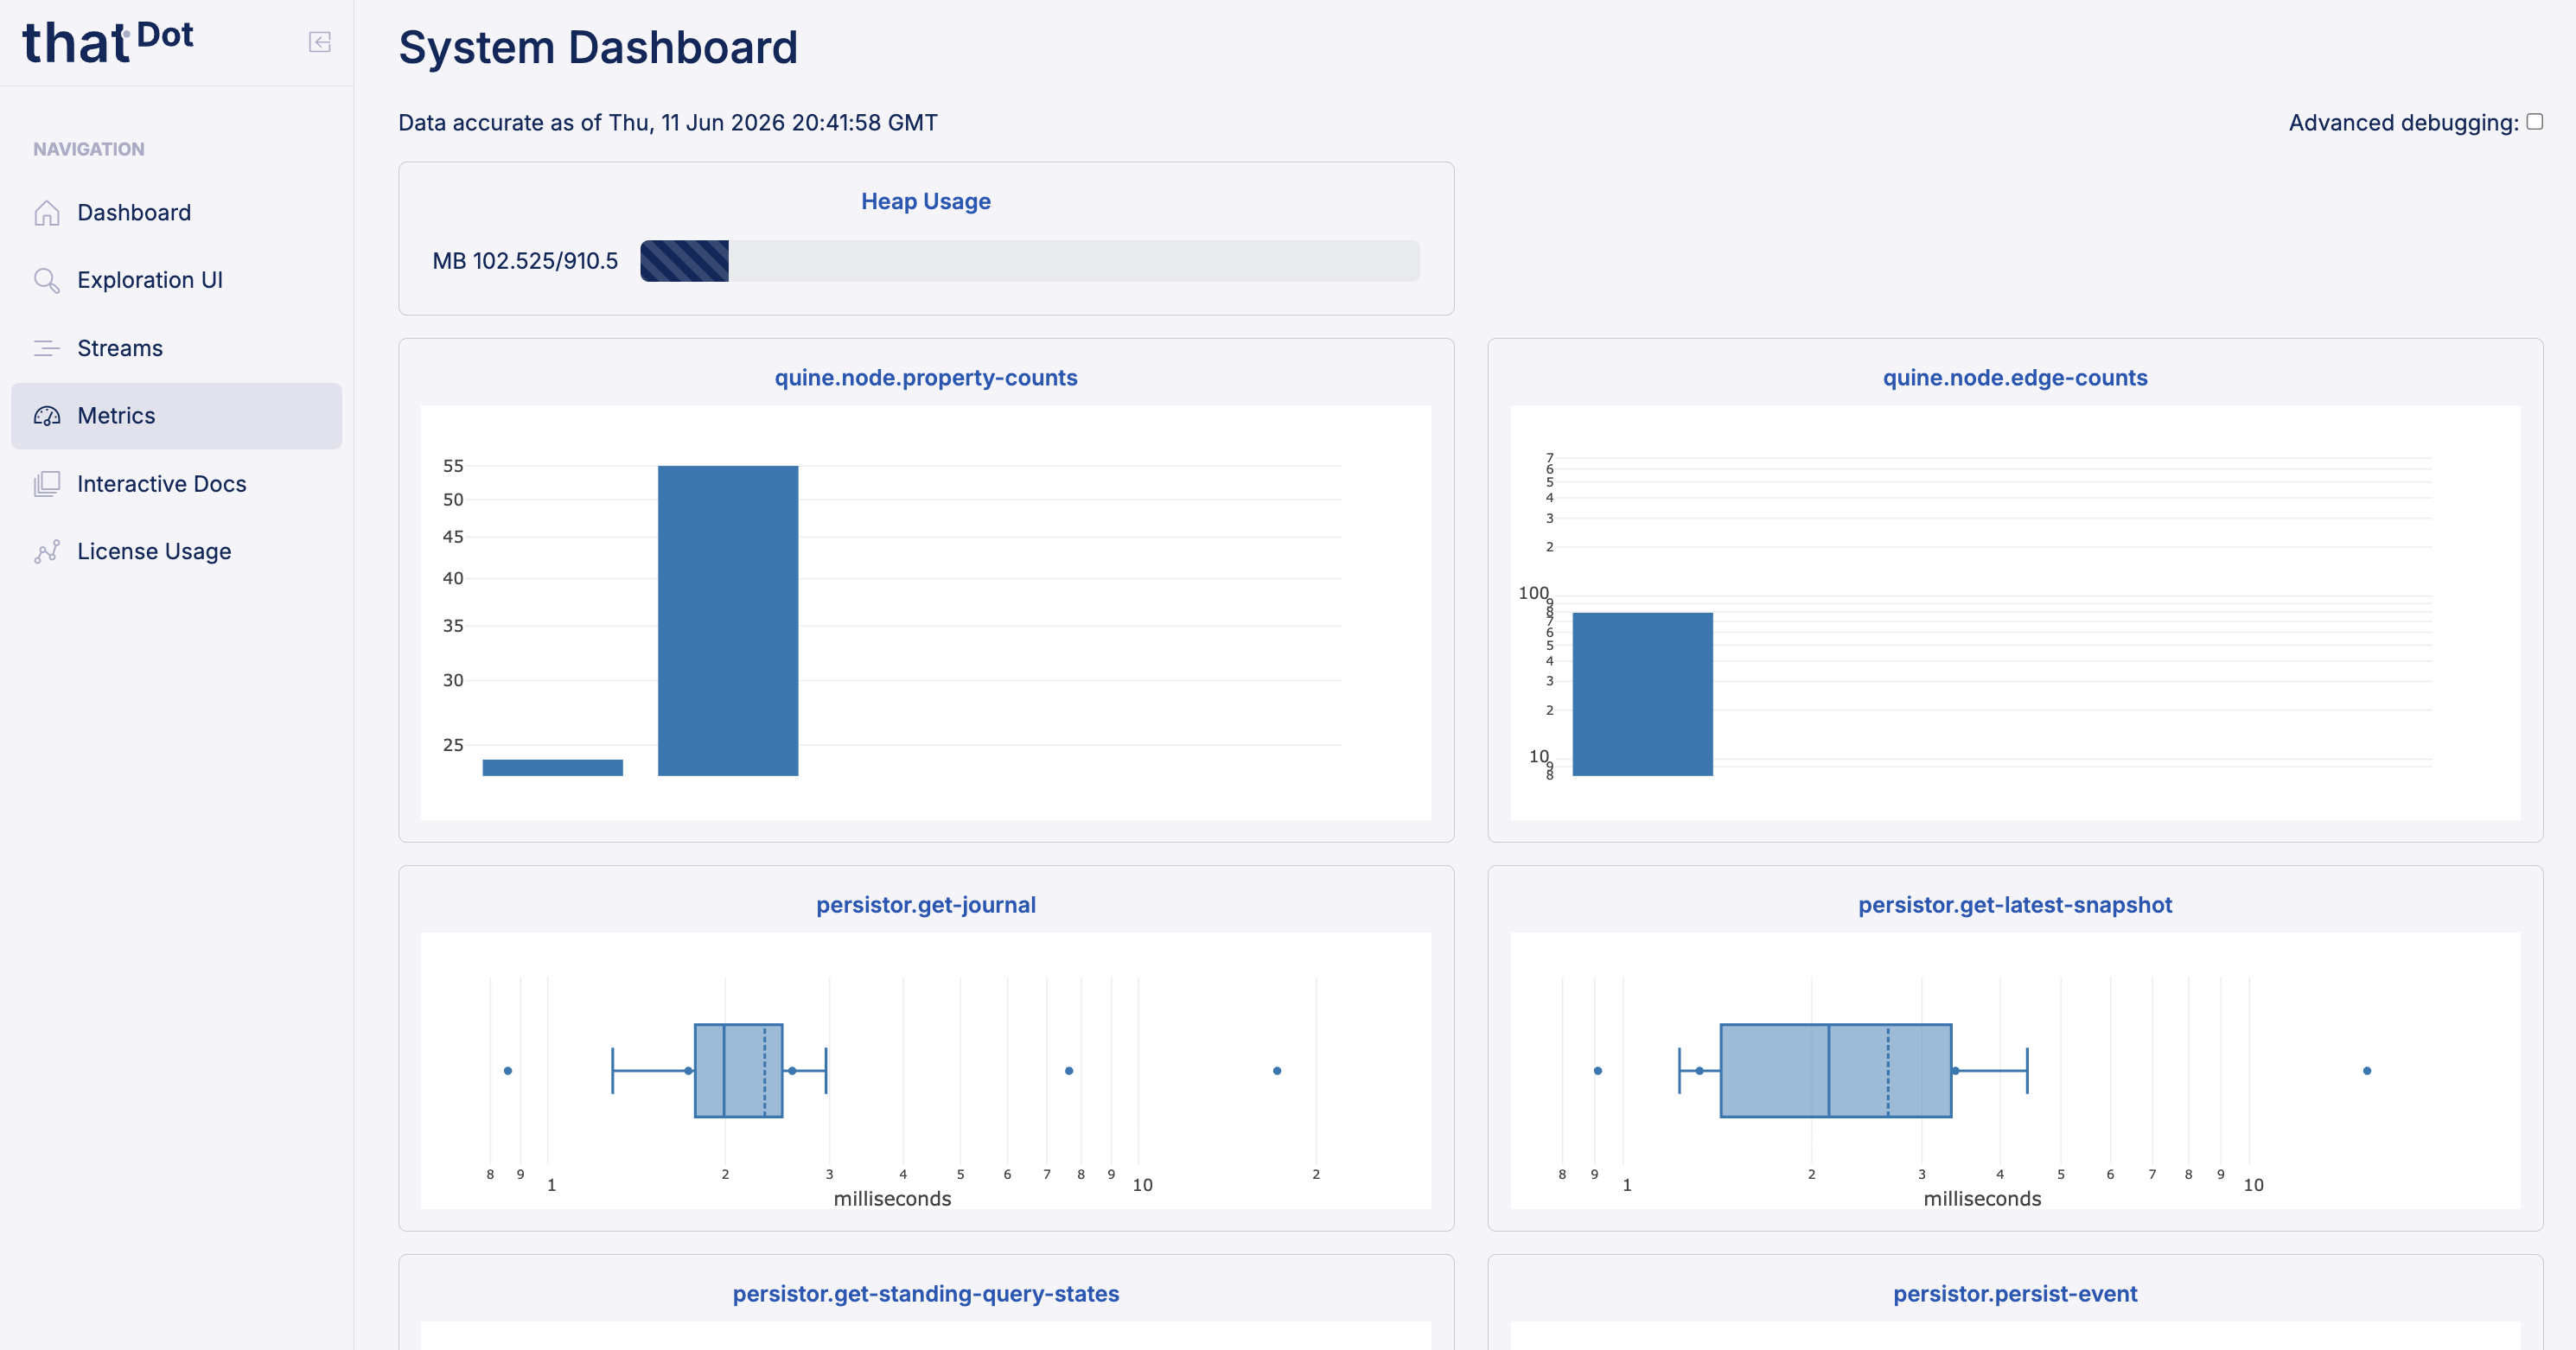Click the Exploration UI magnifier icon

(x=47, y=280)
